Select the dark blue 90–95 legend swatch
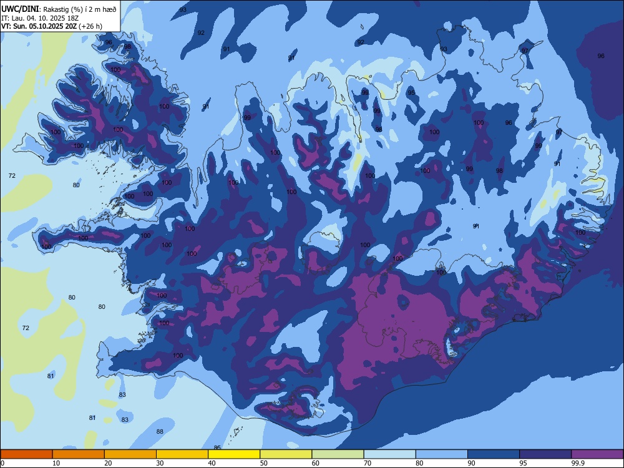The width and height of the screenshot is (624, 468). 494,454
